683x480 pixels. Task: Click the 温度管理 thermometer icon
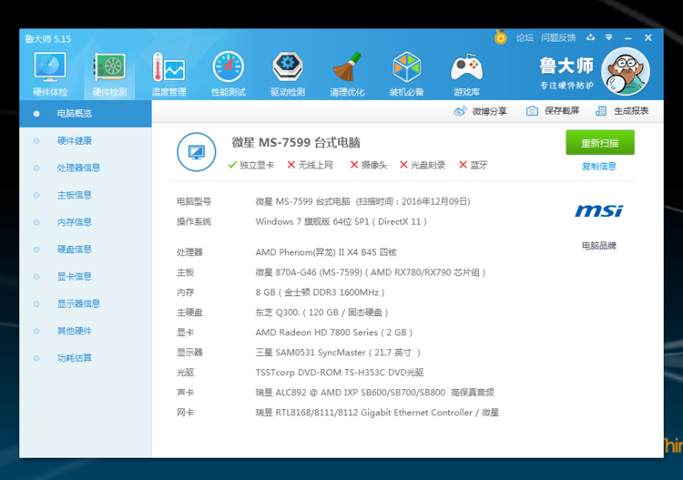coord(168,69)
